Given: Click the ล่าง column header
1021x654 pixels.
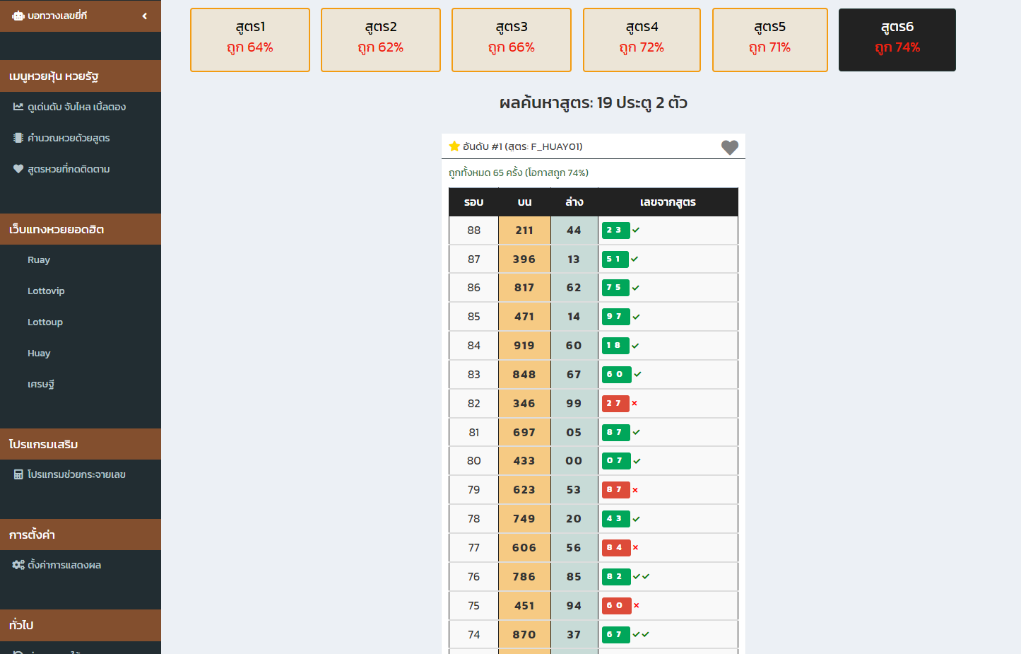Looking at the screenshot, I should click(x=574, y=202).
